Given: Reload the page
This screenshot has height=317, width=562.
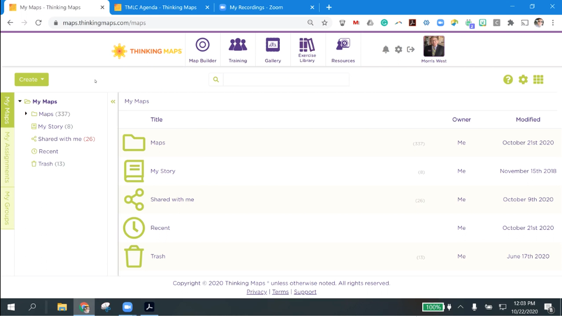Looking at the screenshot, I should pos(39,23).
